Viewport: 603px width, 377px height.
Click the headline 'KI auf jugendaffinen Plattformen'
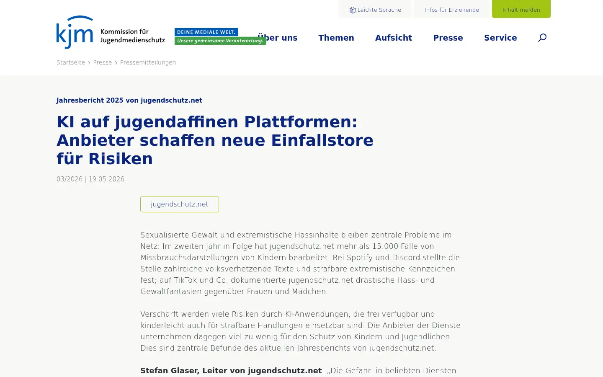pyautogui.click(x=215, y=140)
